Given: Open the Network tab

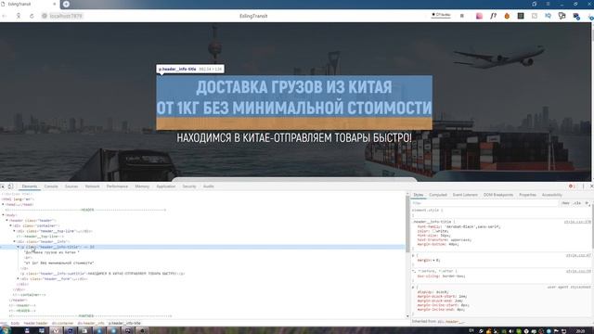Looking at the screenshot, I should [92, 186].
